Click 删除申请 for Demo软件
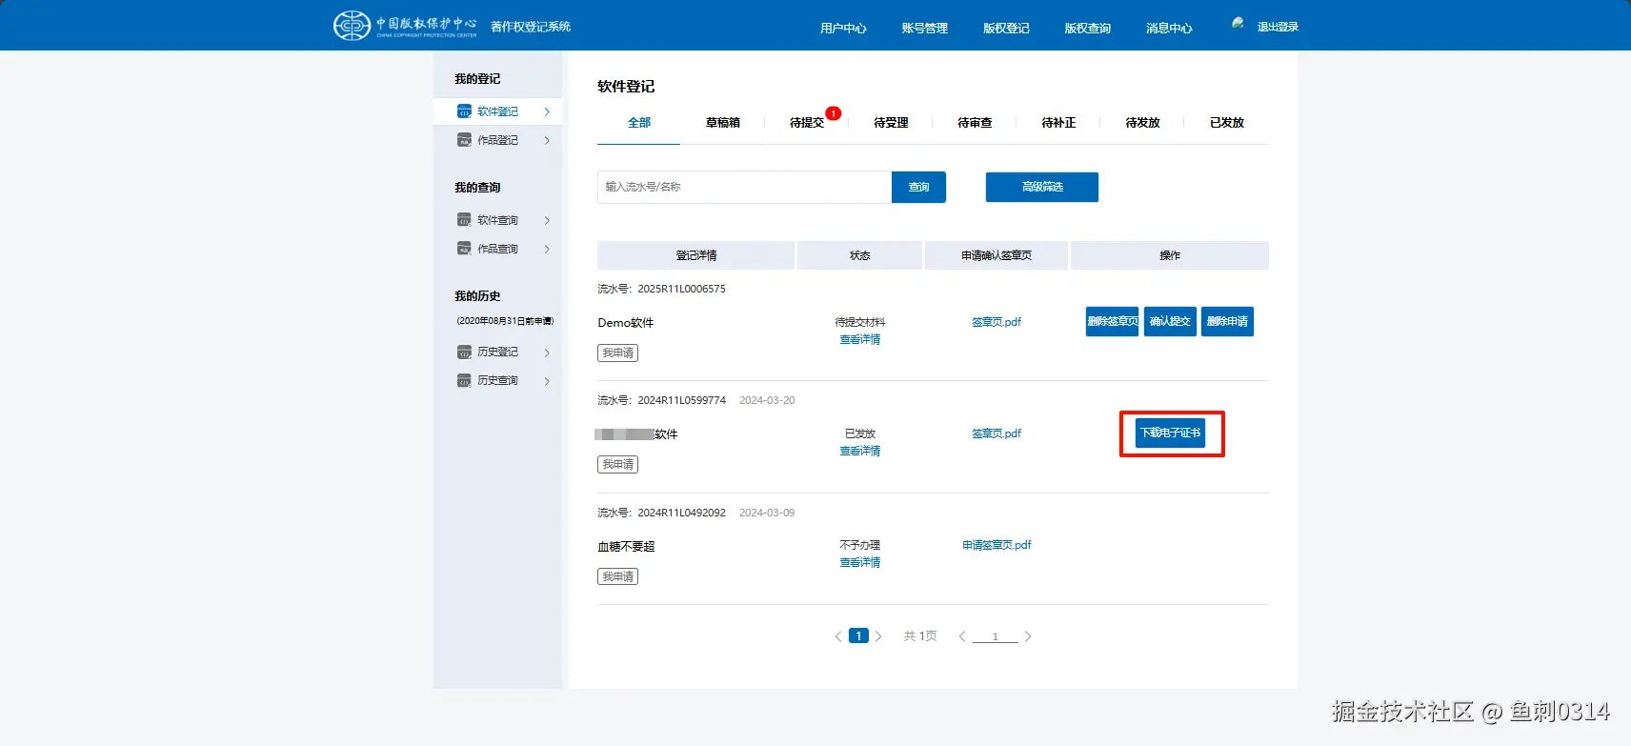 pyautogui.click(x=1227, y=321)
